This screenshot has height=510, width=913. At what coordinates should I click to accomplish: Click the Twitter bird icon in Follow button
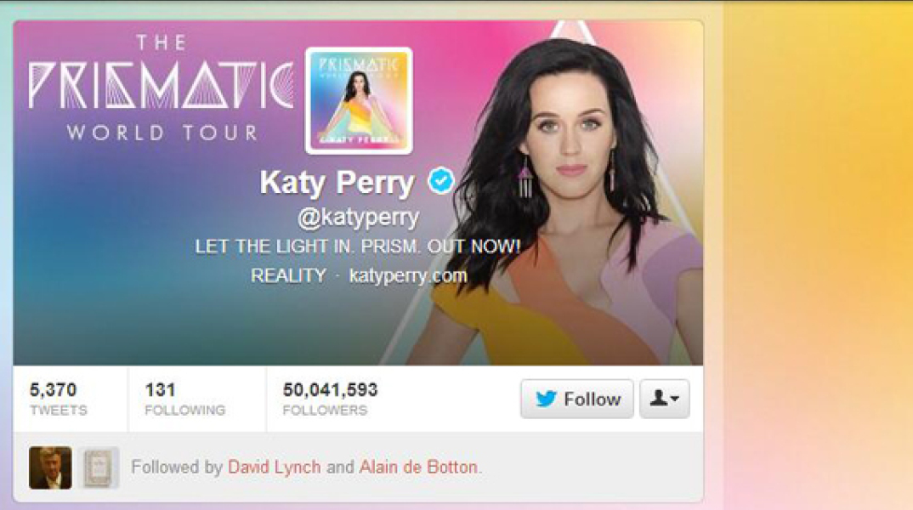546,399
